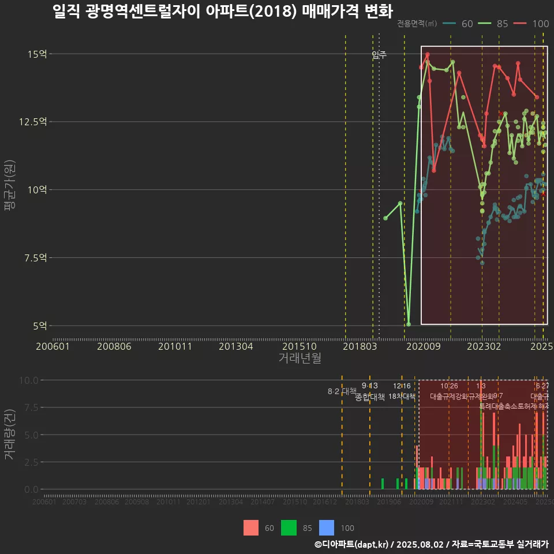554x554 pixels.
Task: Click the 201510 label on price chart axis
Action: [x=300, y=346]
